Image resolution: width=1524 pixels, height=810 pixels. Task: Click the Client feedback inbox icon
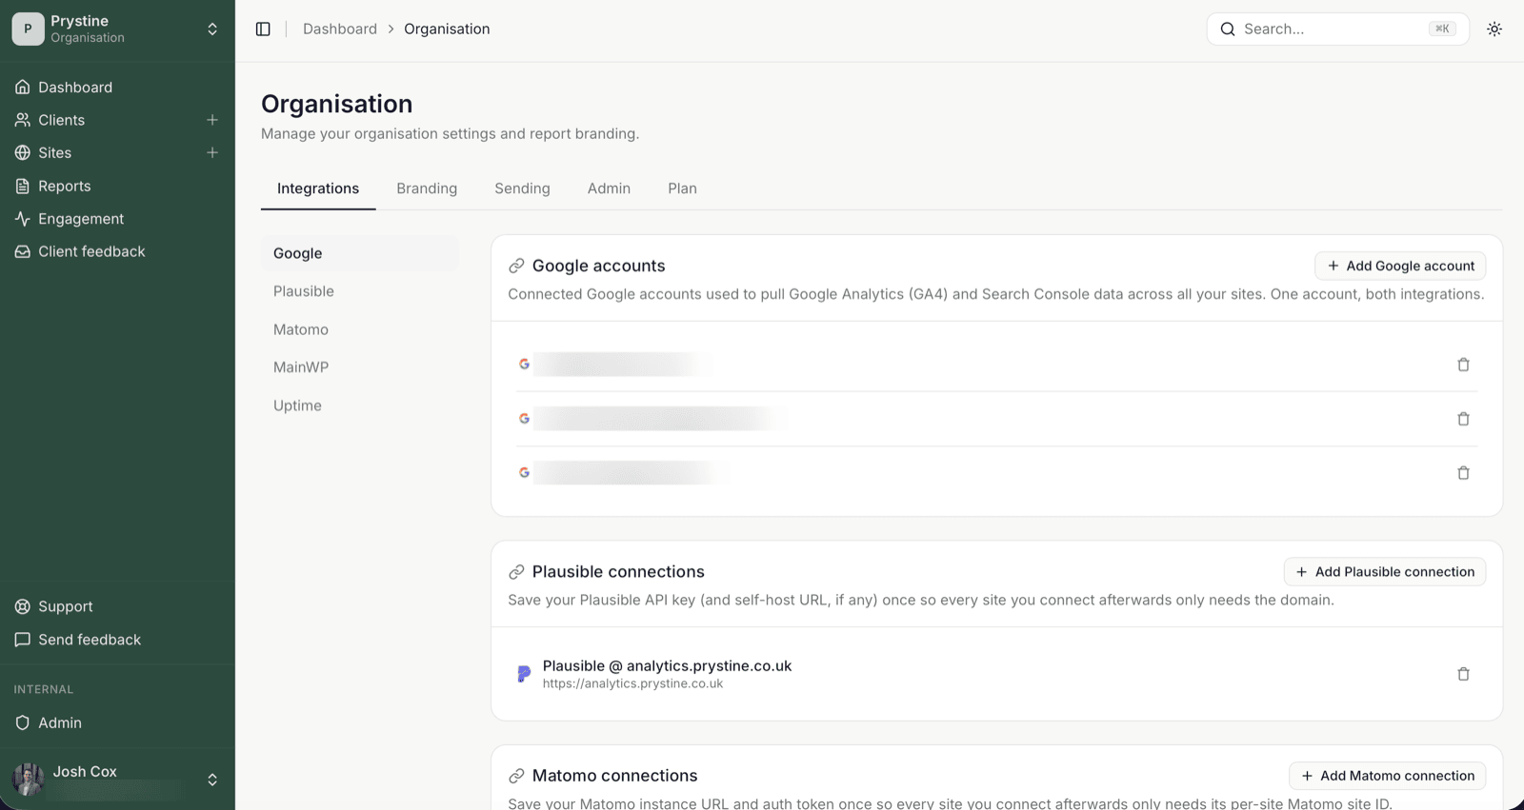[x=23, y=251]
